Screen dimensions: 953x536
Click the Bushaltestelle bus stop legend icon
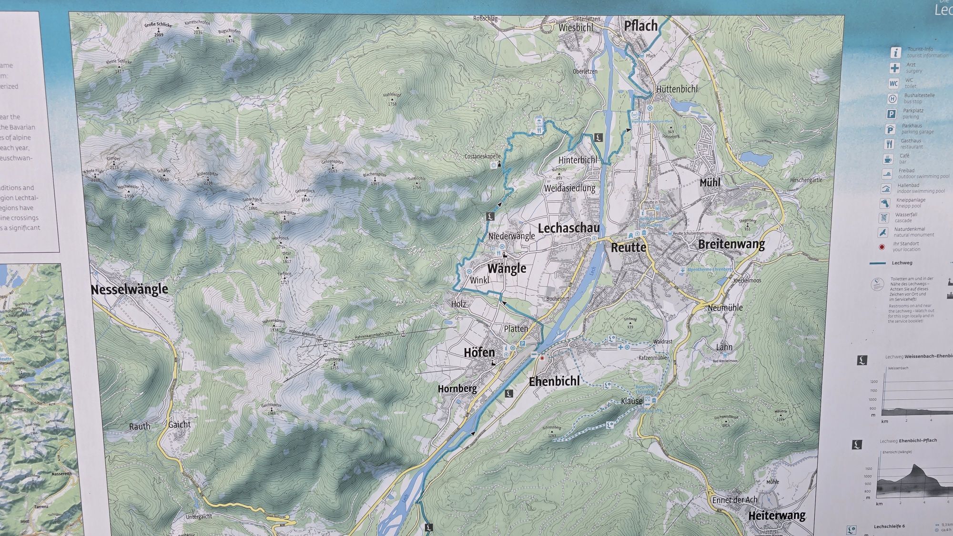click(x=892, y=99)
